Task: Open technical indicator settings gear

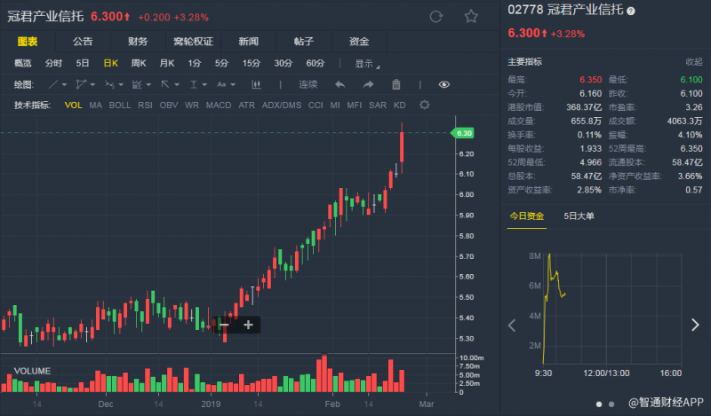Action: (425, 105)
